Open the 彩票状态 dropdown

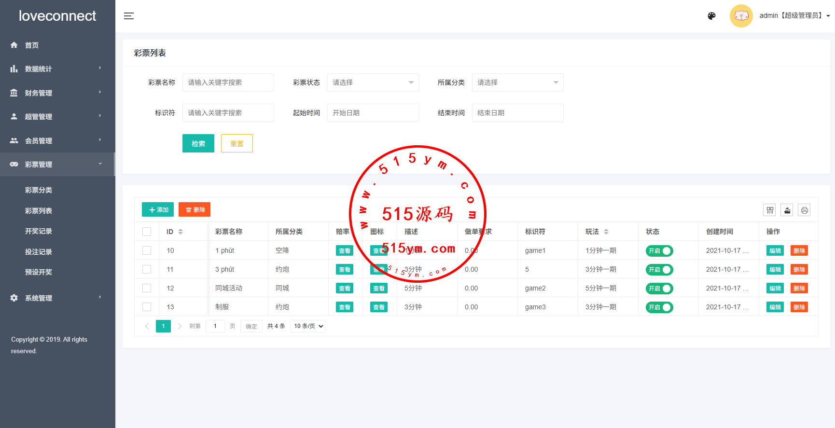point(373,83)
